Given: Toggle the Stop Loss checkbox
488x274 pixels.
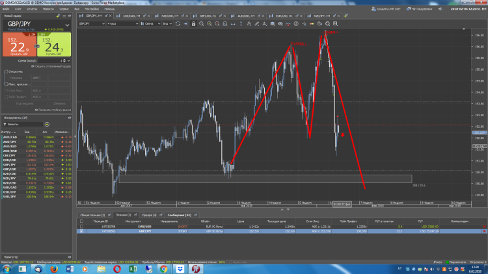Looking at the screenshot, I should (x=7, y=90).
